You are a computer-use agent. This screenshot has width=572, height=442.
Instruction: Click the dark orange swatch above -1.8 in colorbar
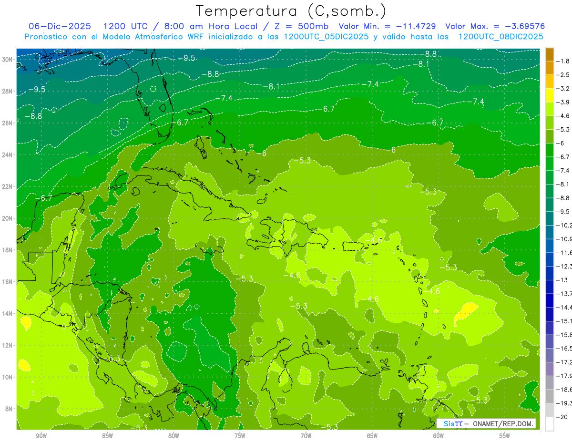coord(550,54)
